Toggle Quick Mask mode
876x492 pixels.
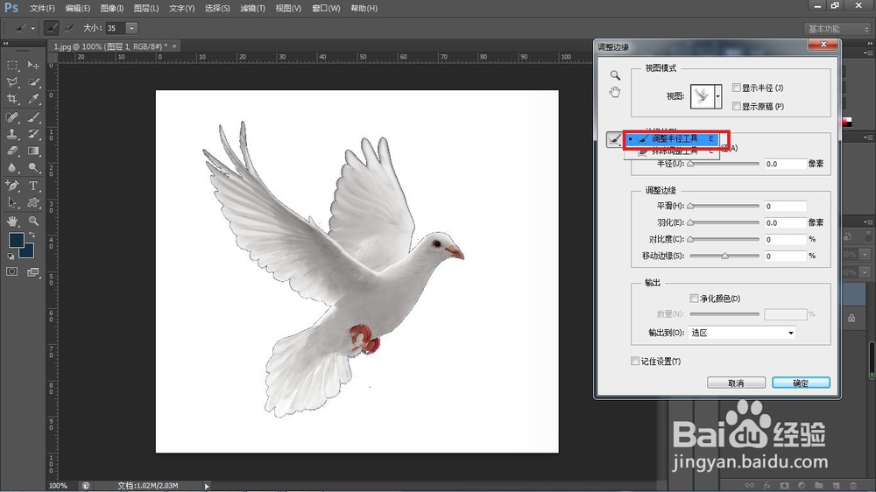pyautogui.click(x=11, y=272)
